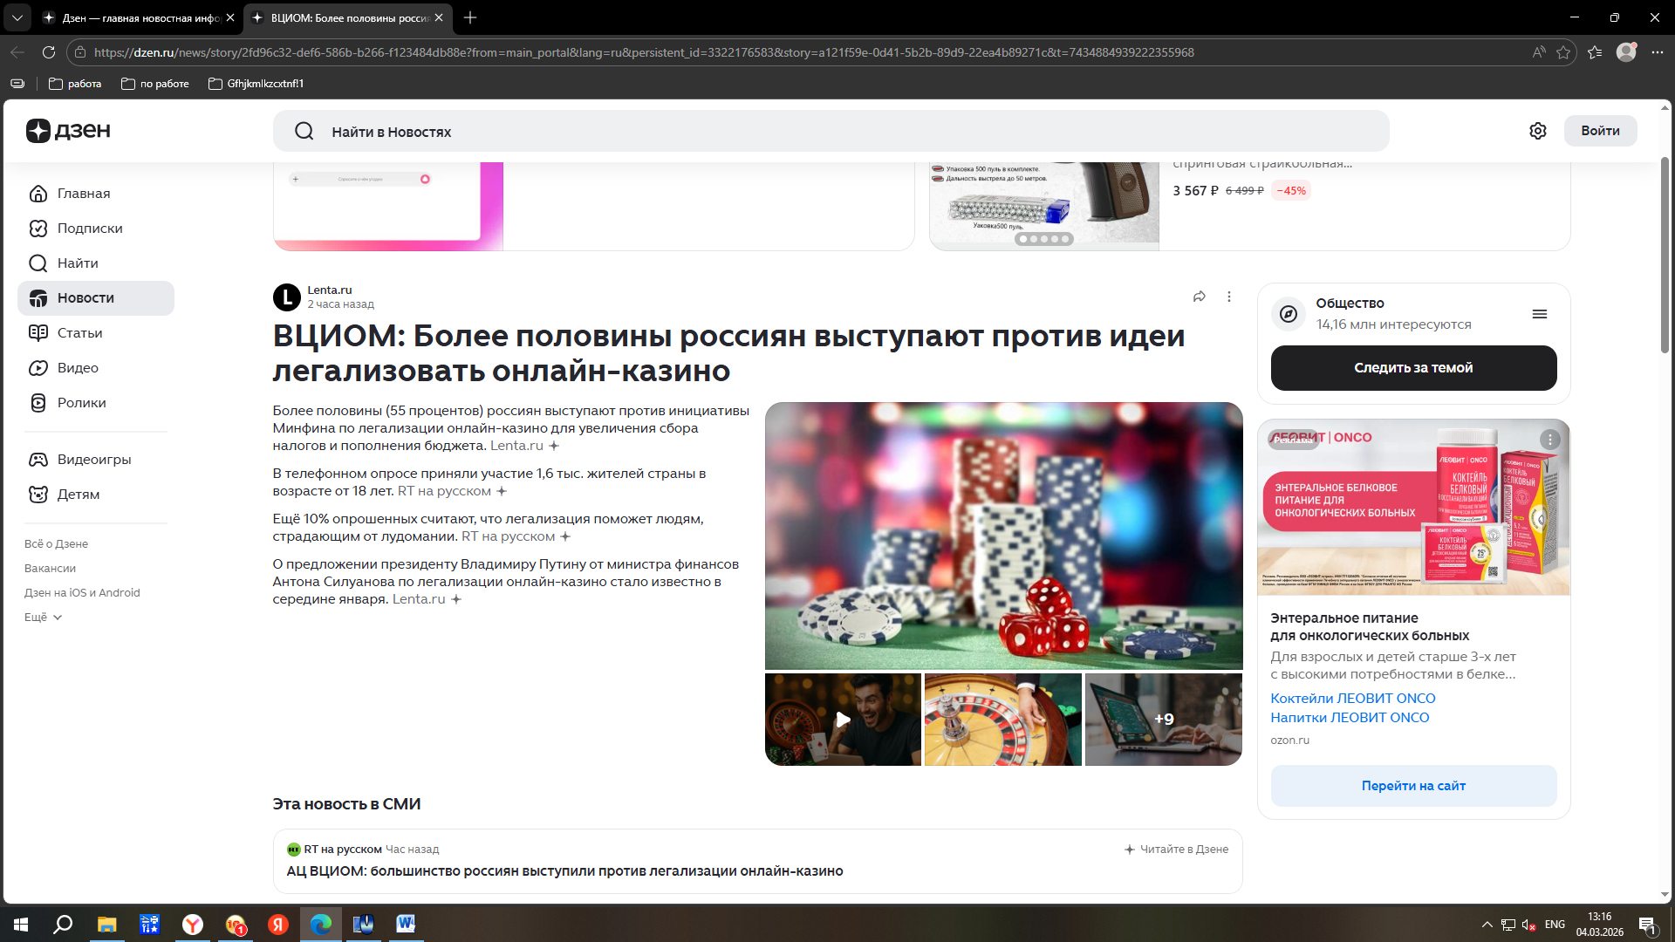Open Дзен на iOS и Android link
1675x942 pixels.
[82, 593]
